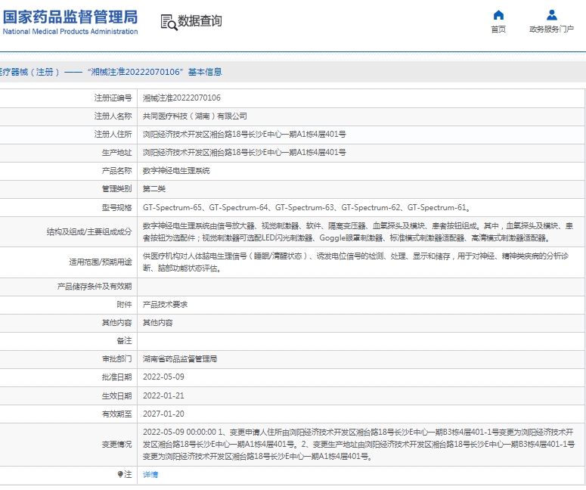Click product name 数字神经电生理系统
Viewport: 586px width, 490px height.
176,171
